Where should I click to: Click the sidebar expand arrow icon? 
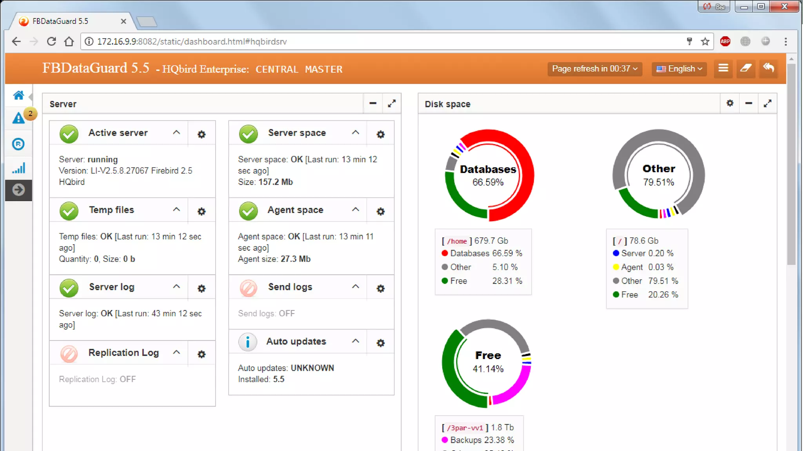coord(18,190)
